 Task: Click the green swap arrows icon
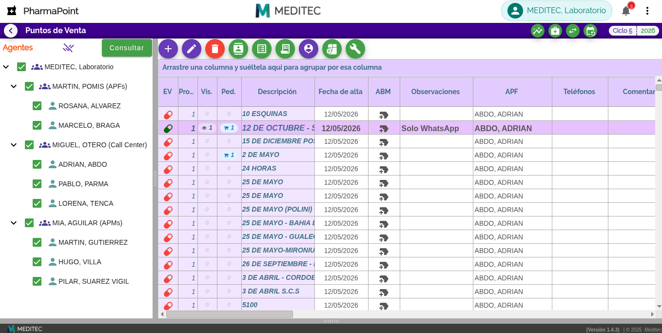click(573, 31)
